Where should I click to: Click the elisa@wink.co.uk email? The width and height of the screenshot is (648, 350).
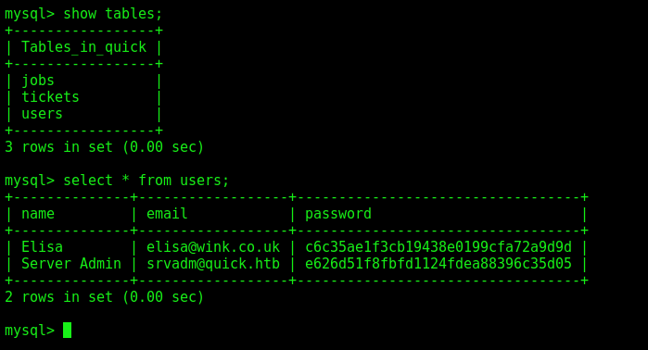(x=213, y=247)
